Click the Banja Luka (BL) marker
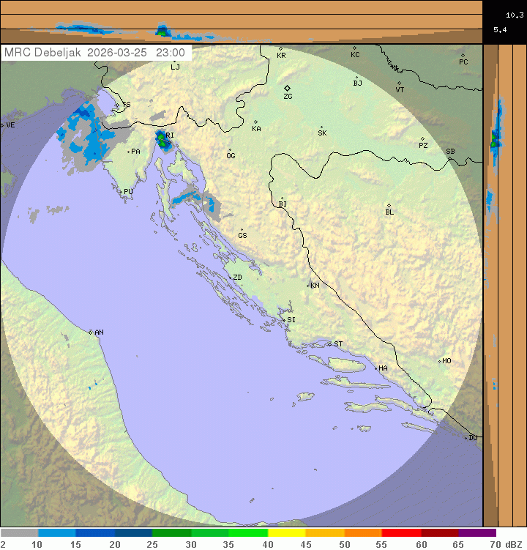527x550 pixels. pyautogui.click(x=389, y=206)
